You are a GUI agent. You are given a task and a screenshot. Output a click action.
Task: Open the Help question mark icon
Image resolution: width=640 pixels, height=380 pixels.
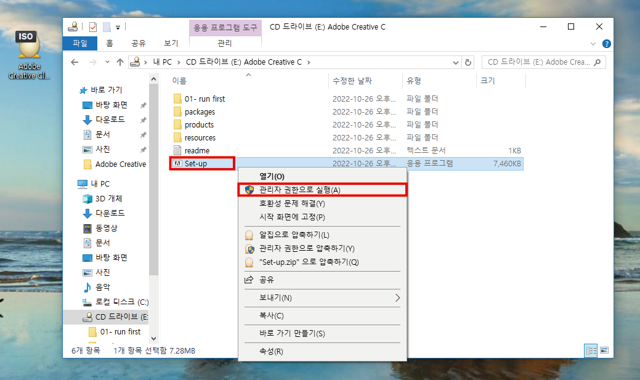607,44
